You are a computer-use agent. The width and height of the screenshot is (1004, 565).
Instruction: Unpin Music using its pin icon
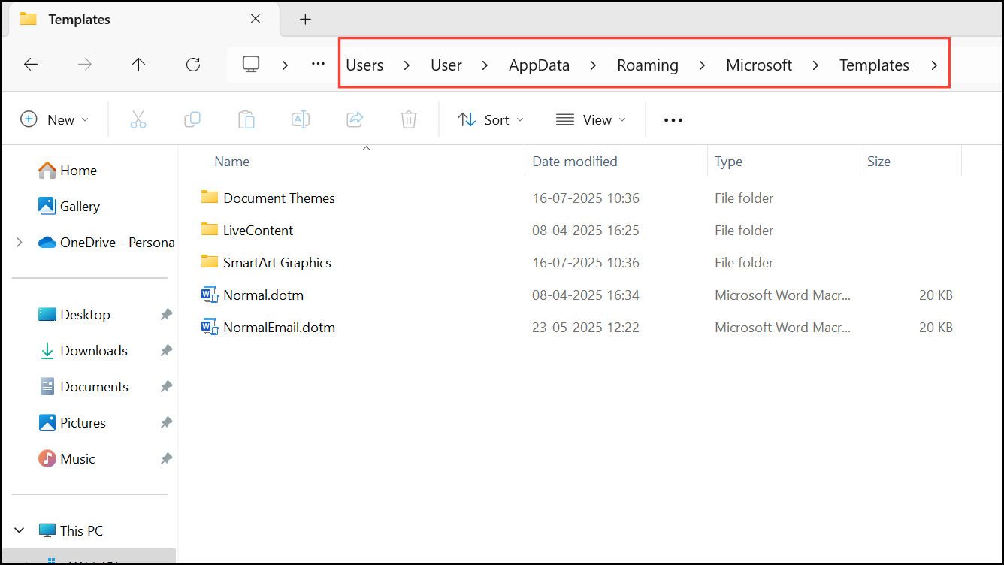coord(166,459)
